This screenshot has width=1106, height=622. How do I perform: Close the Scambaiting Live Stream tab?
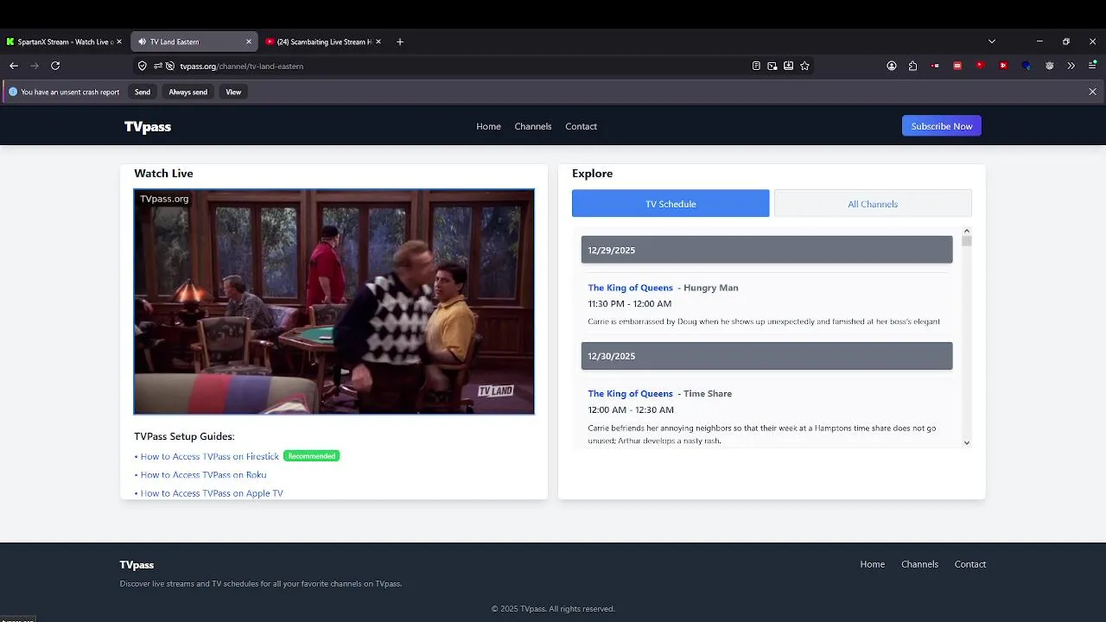(x=379, y=41)
